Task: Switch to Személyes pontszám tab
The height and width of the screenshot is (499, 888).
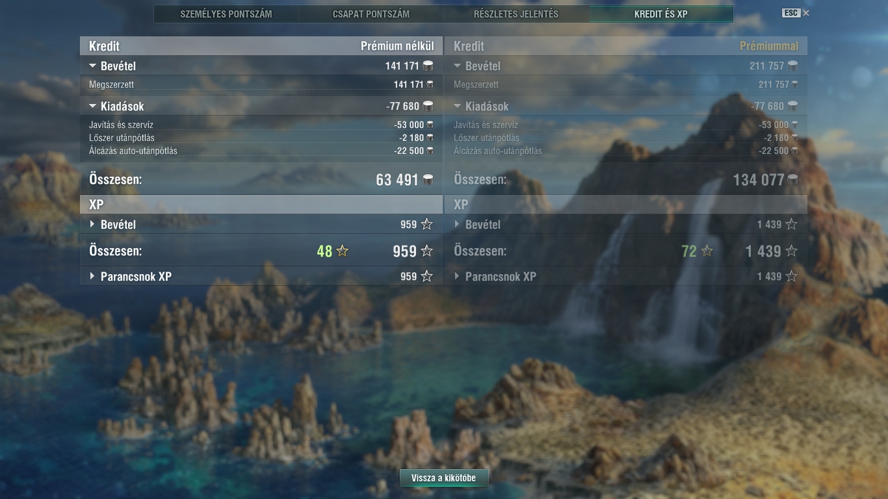Action: pos(226,14)
